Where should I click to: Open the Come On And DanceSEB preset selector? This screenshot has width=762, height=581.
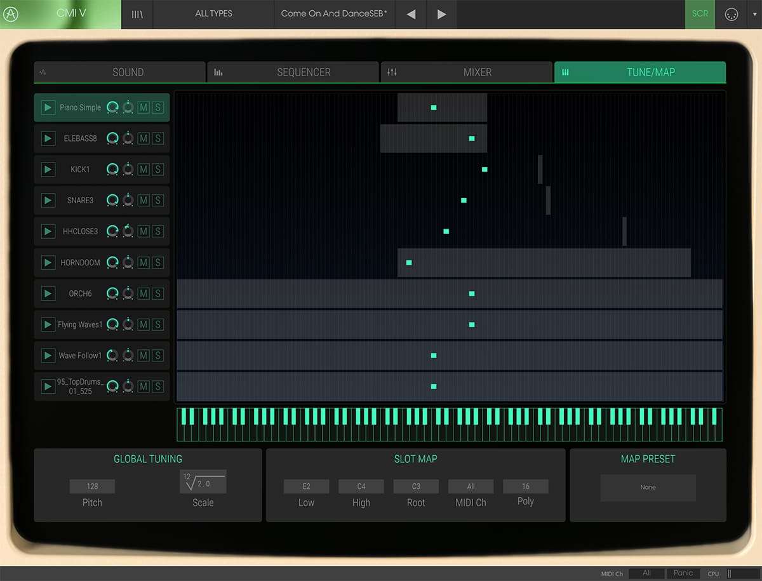pos(335,13)
